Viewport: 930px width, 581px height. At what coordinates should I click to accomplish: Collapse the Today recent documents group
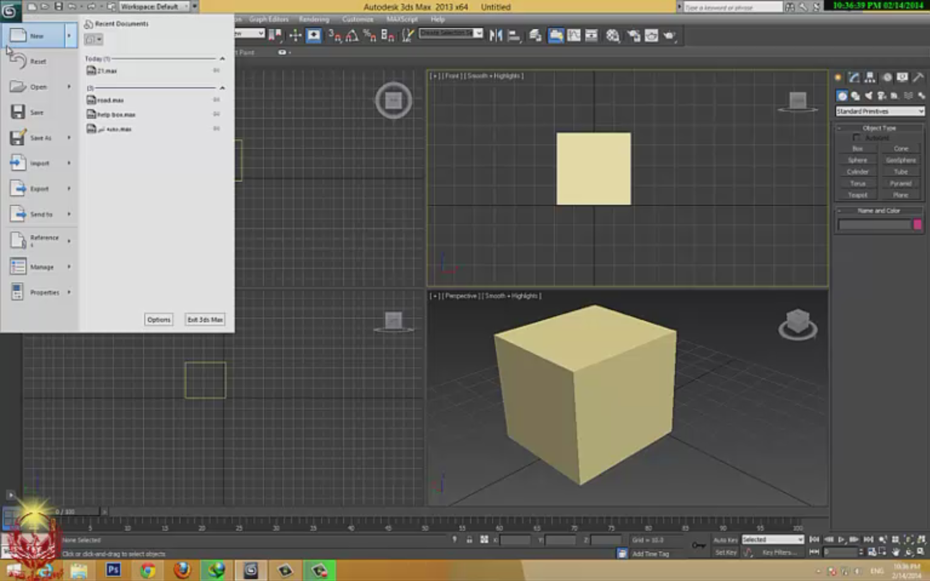pyautogui.click(x=222, y=59)
